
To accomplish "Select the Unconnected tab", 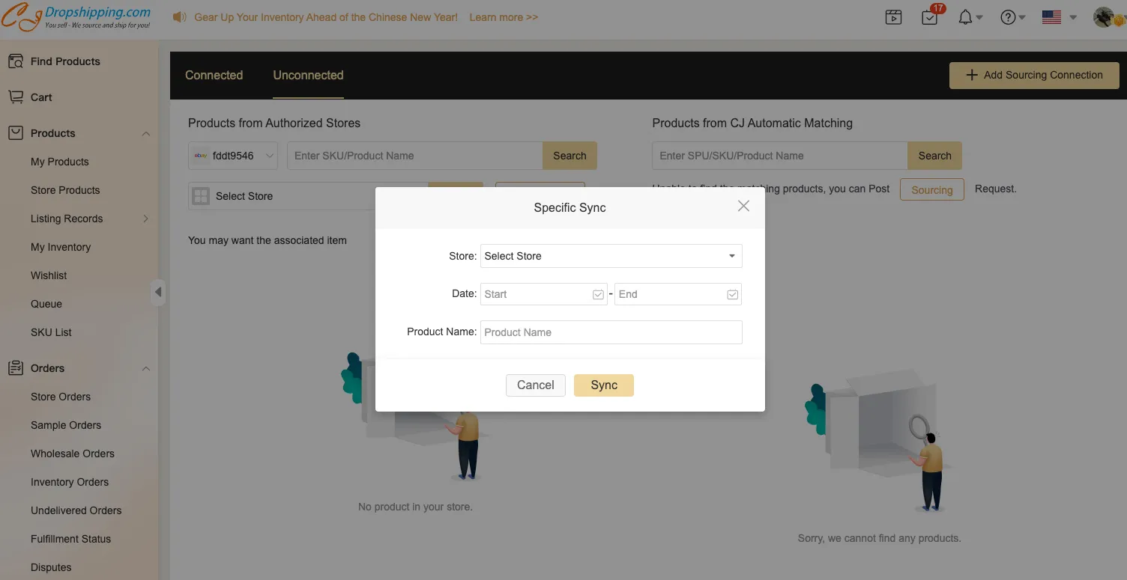I will [x=308, y=75].
